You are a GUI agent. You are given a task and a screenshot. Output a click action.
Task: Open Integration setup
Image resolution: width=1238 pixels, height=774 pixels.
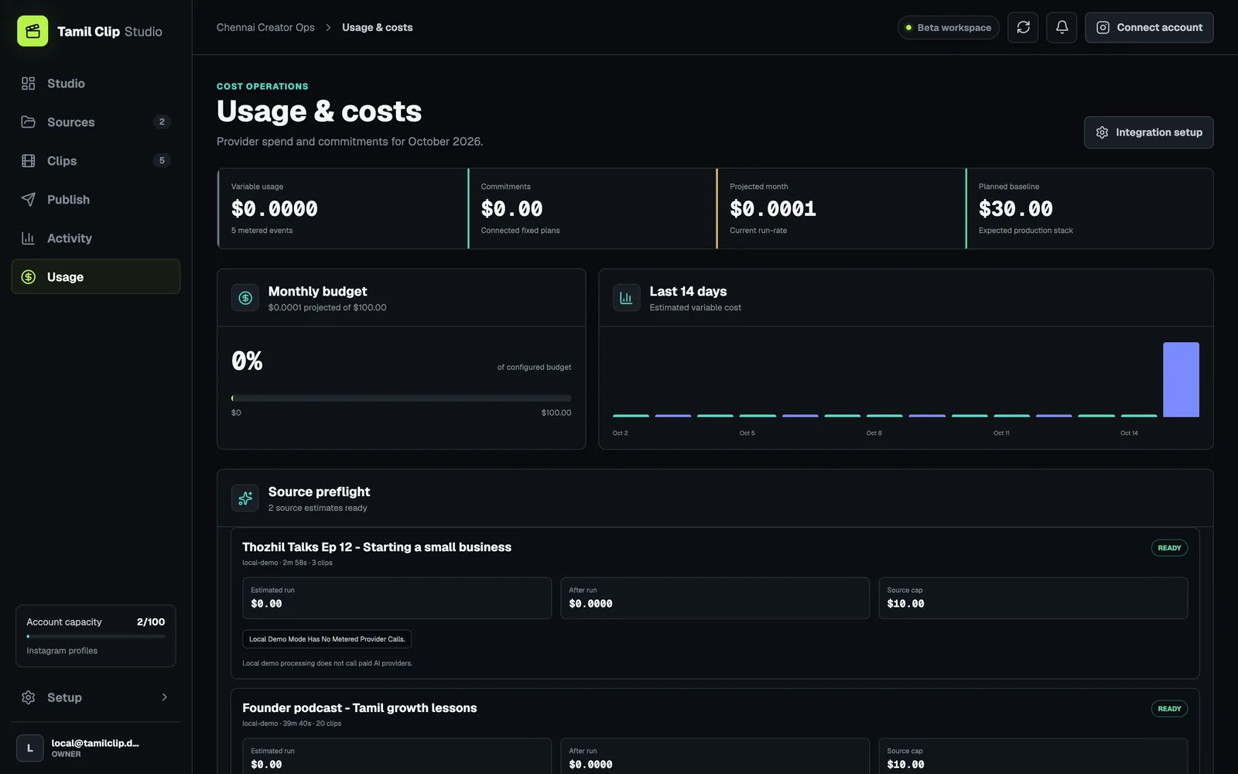(x=1148, y=132)
